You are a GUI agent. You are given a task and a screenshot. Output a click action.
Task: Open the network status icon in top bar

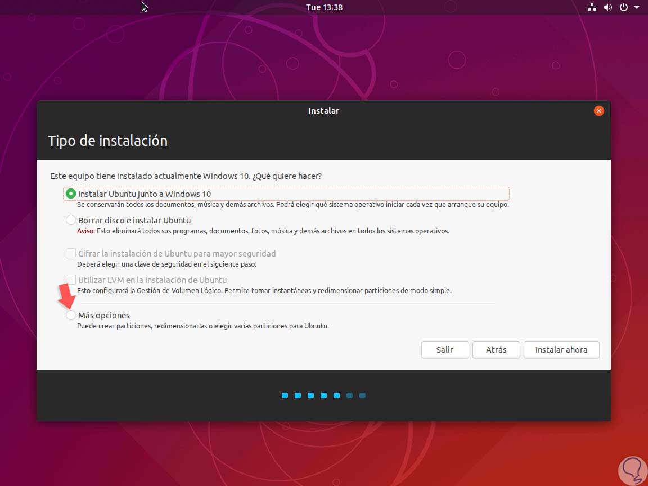point(592,7)
